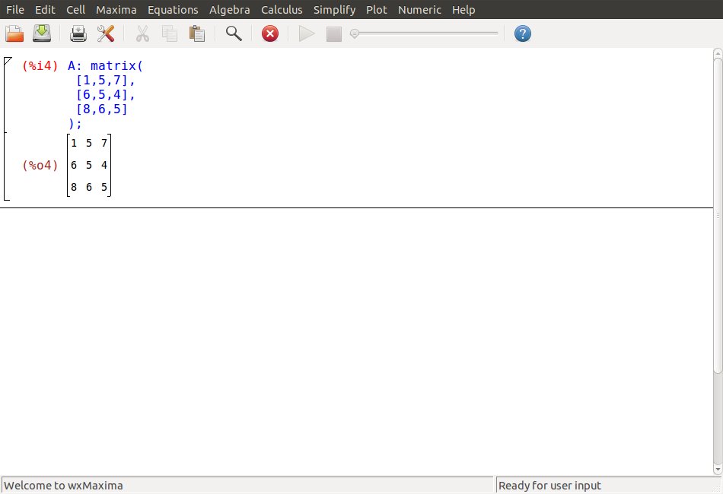Click the 'Welcome to wxMaxima' status text
The height and width of the screenshot is (494, 723).
tap(63, 486)
